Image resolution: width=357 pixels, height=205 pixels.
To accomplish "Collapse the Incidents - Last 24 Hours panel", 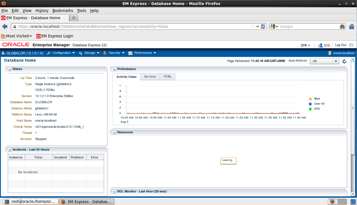I will 10,150.
